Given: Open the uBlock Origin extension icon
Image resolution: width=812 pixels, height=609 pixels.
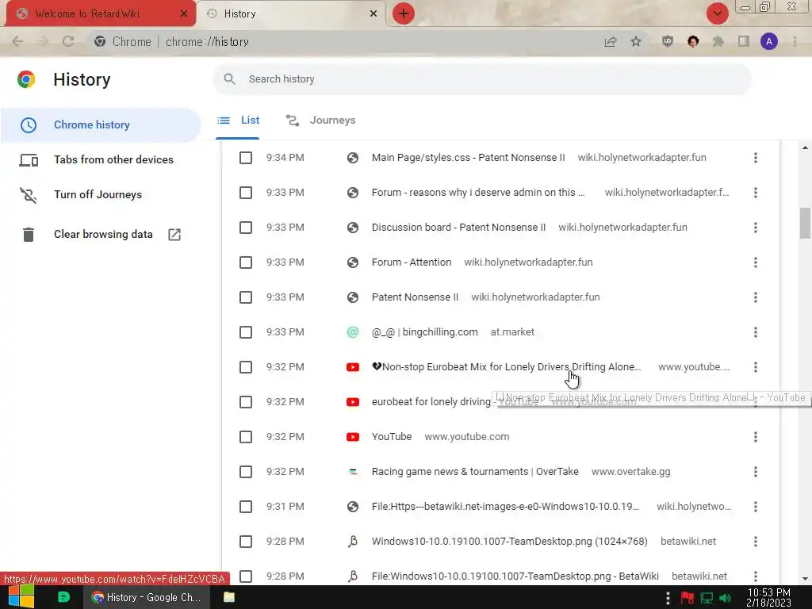Looking at the screenshot, I should (668, 41).
